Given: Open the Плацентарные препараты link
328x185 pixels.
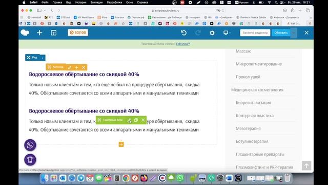Looking at the screenshot, I should pos(260,154).
